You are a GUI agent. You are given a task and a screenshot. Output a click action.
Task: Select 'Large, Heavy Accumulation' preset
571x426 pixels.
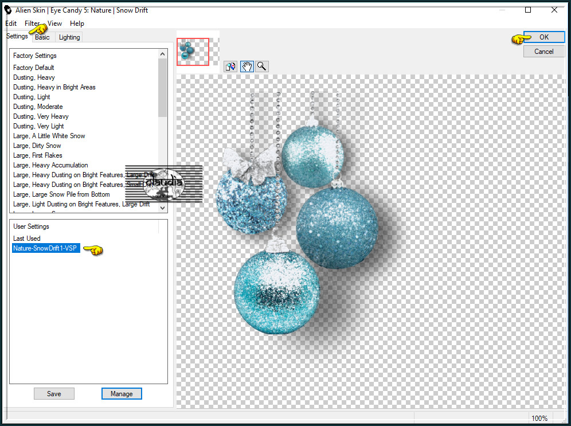point(50,165)
